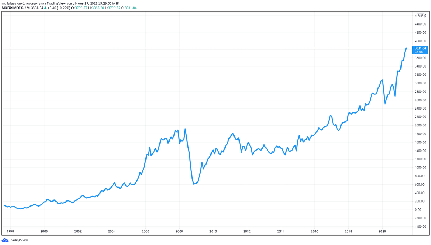This screenshot has height=245, width=431.
Task: Click the +8.40 (+0.22%) change text
Action: 59,8
